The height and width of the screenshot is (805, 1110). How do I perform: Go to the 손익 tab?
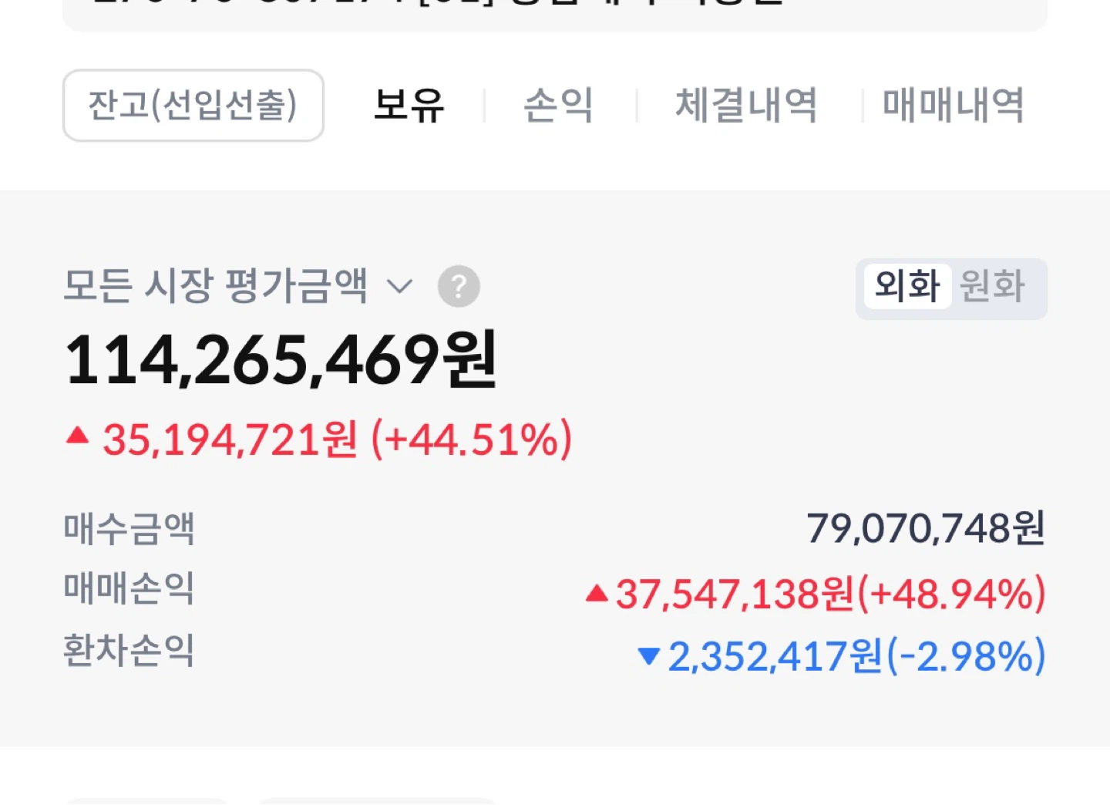tap(558, 106)
